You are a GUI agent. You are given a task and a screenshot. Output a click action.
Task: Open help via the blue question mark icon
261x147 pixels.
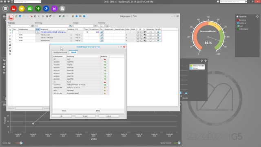(x=84, y=16)
